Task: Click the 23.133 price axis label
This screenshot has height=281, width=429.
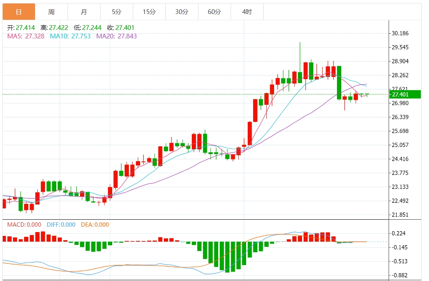Action: pyautogui.click(x=400, y=187)
